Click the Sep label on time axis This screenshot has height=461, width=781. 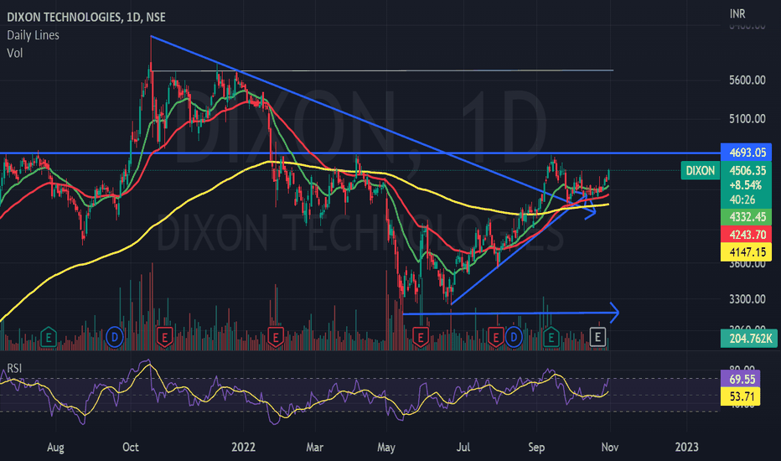[536, 447]
